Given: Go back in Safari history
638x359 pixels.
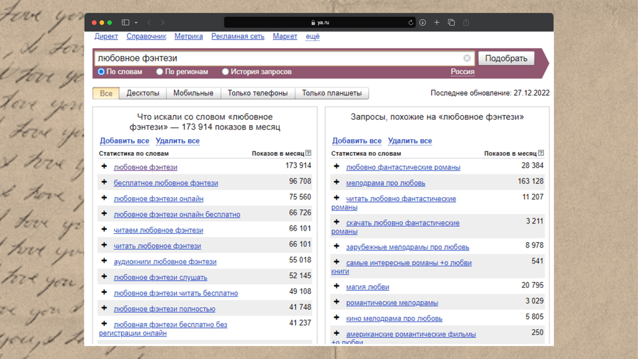Looking at the screenshot, I should 149,22.
